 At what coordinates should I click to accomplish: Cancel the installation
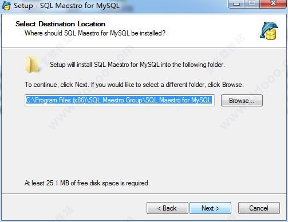point(259,208)
